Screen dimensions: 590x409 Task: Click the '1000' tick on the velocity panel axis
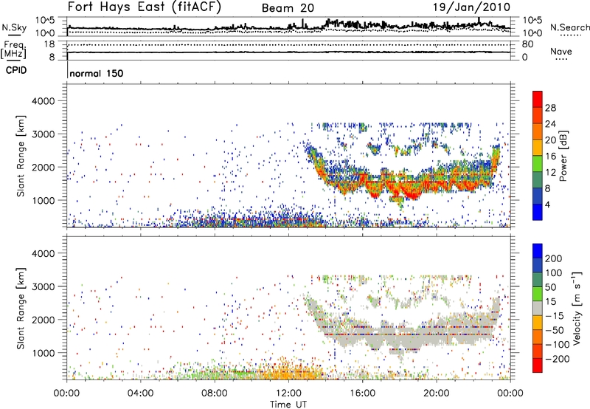pos(43,353)
